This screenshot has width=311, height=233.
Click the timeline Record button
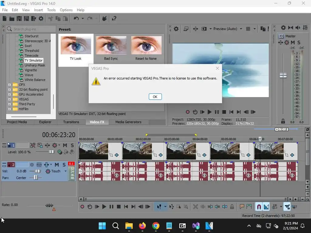[x=82, y=207]
